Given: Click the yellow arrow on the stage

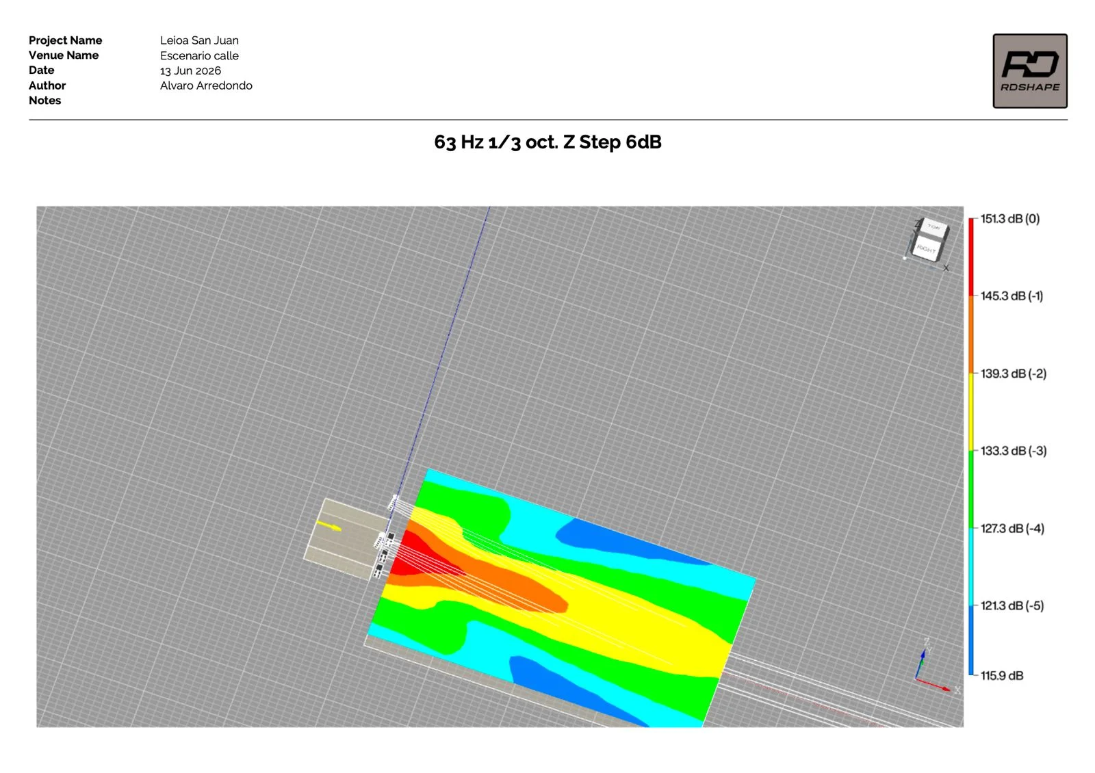Looking at the screenshot, I should pos(329,526).
